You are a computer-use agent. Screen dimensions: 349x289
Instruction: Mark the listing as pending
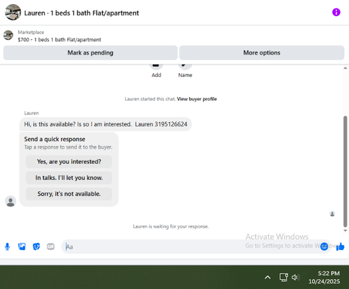pos(90,53)
